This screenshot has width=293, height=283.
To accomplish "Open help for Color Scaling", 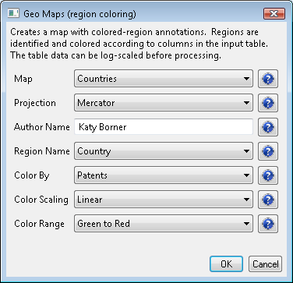I will pos(268,200).
